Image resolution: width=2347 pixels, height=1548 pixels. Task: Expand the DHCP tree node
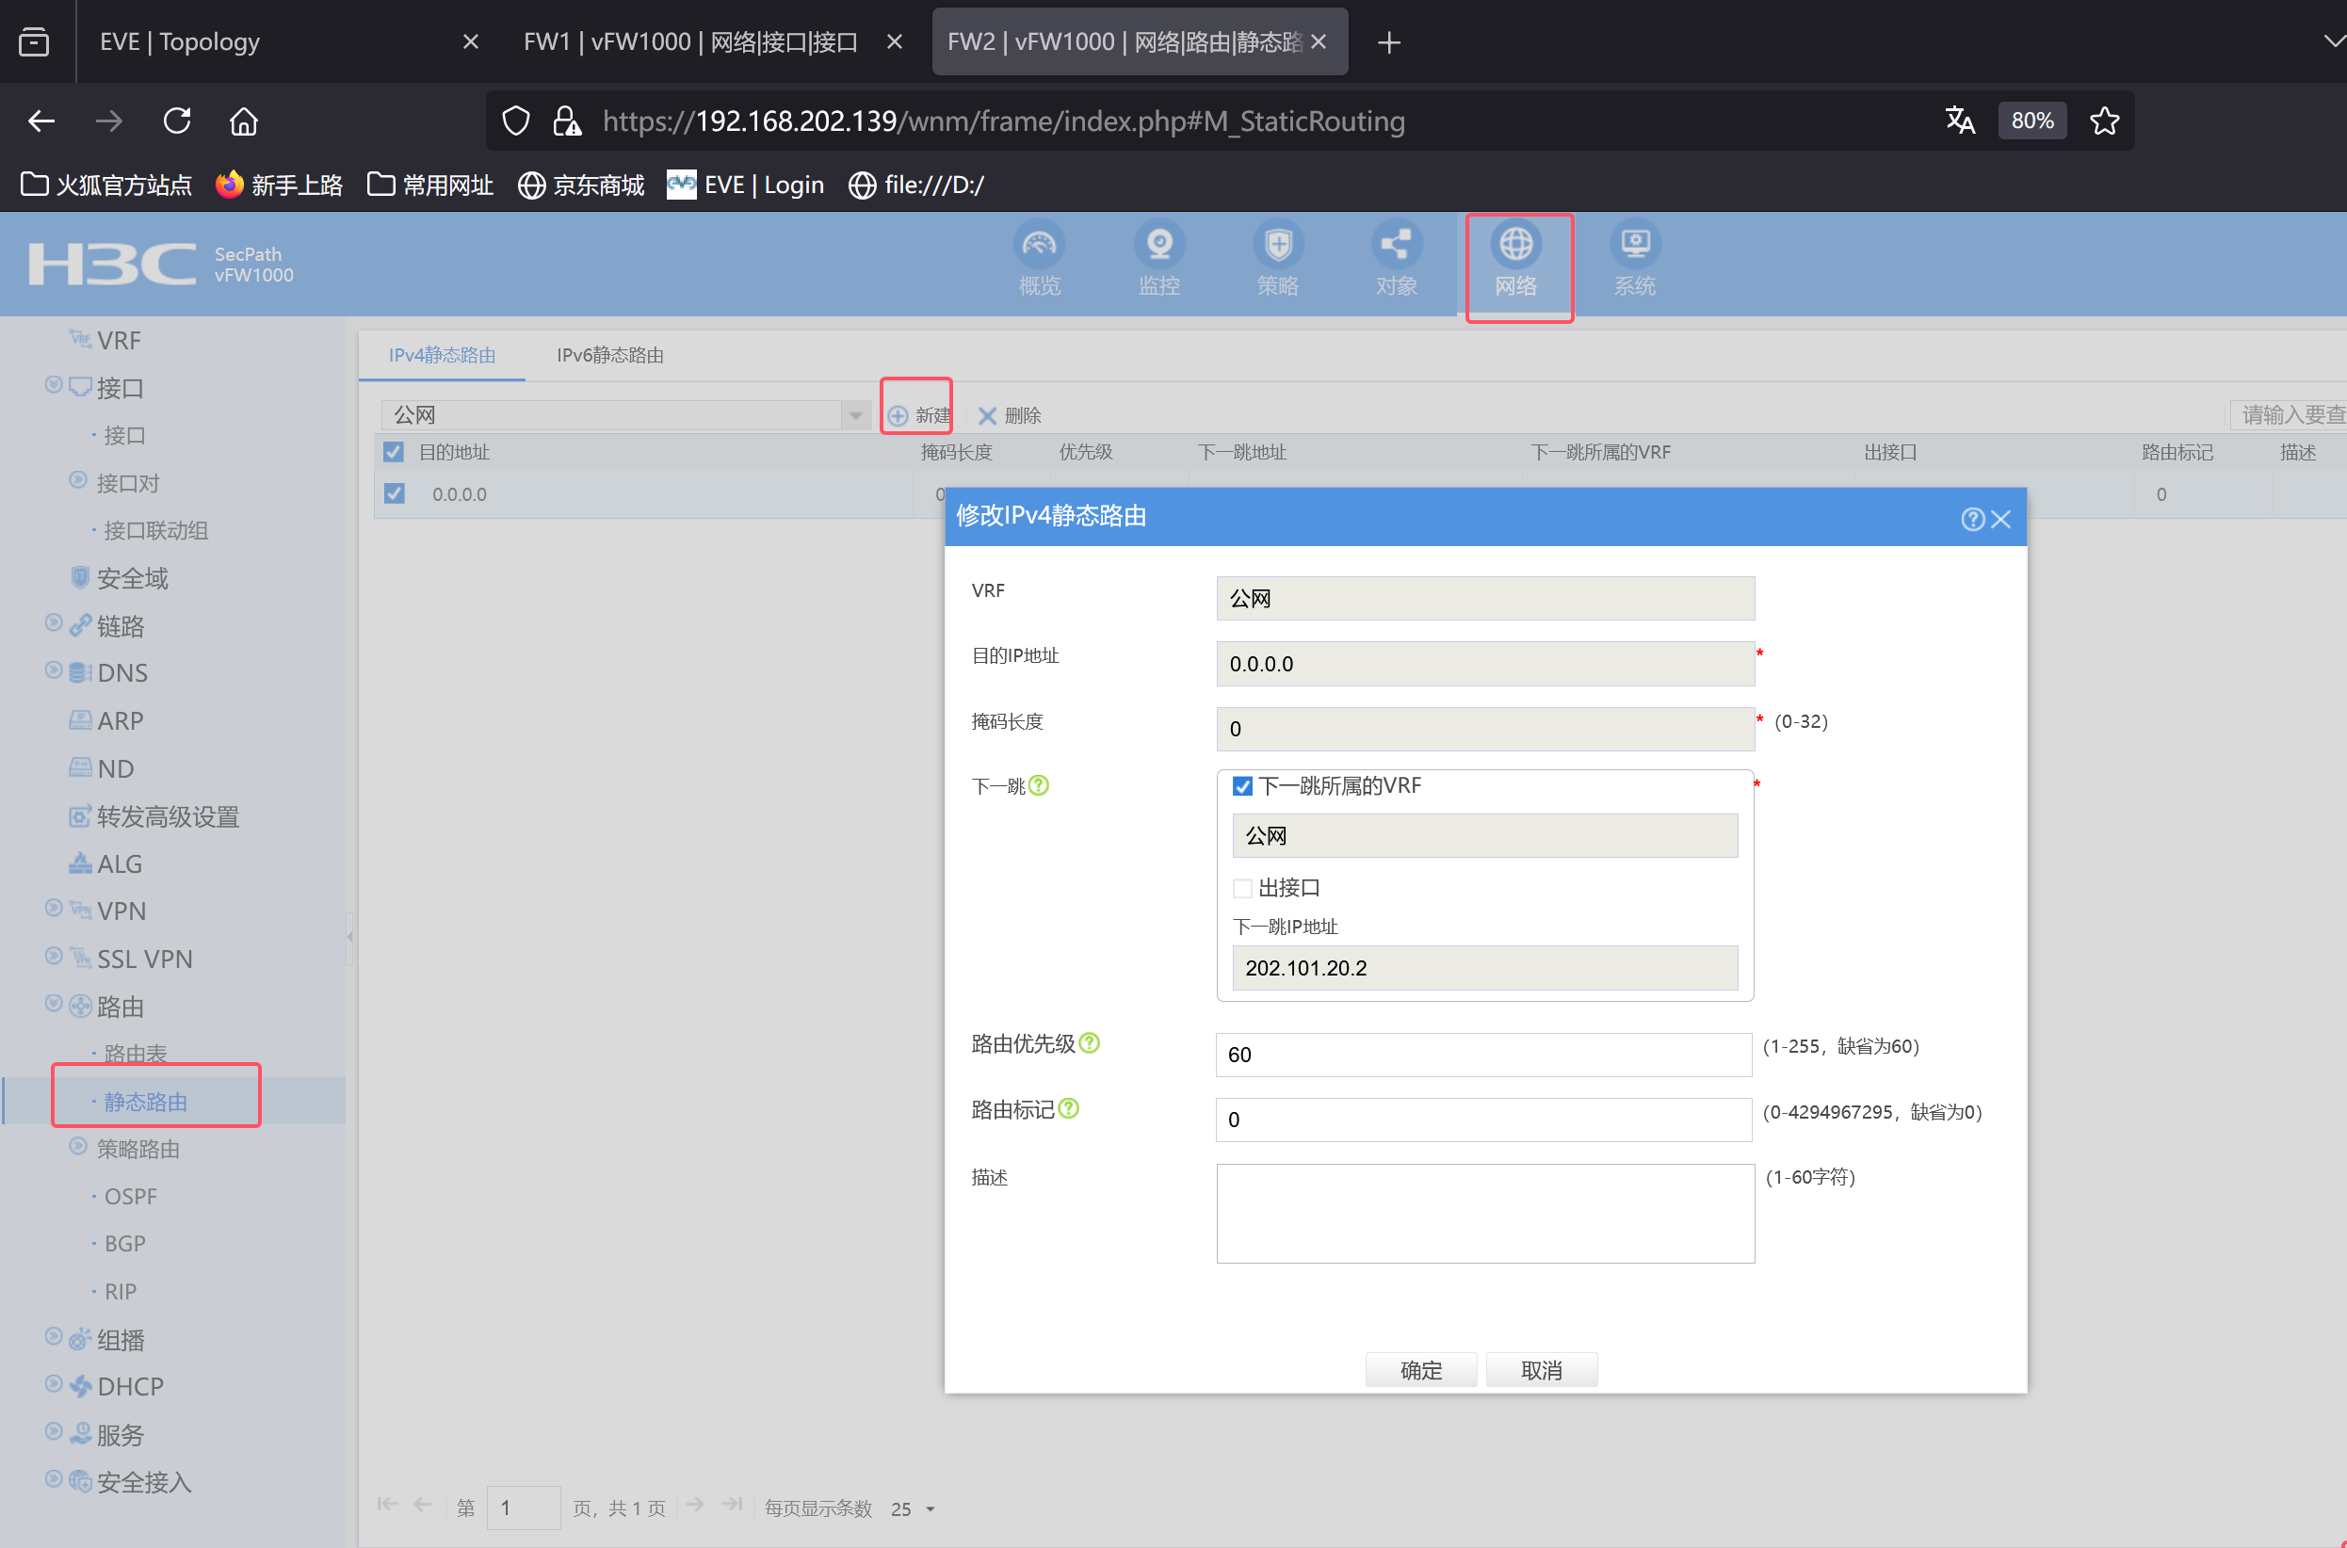tap(55, 1384)
